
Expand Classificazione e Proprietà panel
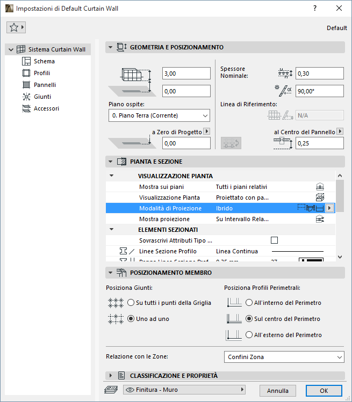tap(110, 376)
